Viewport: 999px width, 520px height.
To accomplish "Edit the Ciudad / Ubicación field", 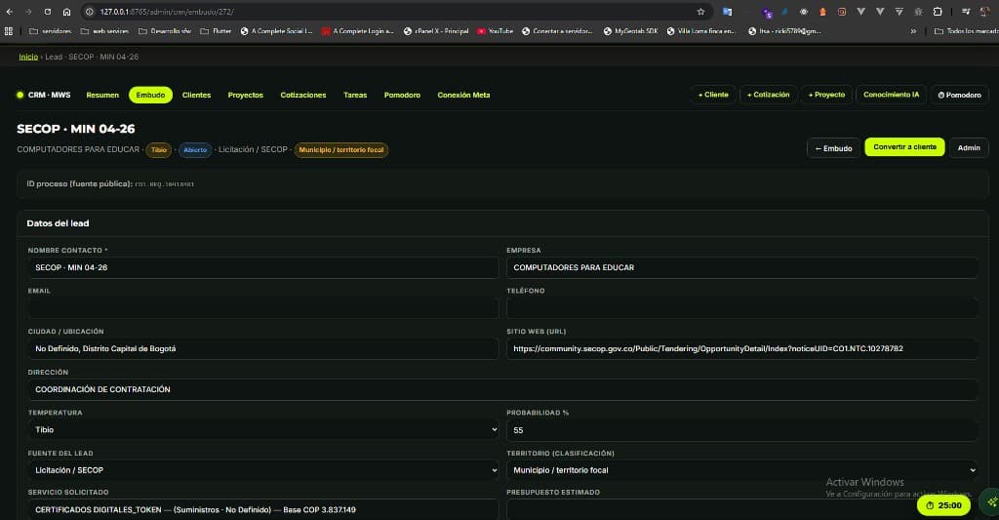I will pos(262,348).
